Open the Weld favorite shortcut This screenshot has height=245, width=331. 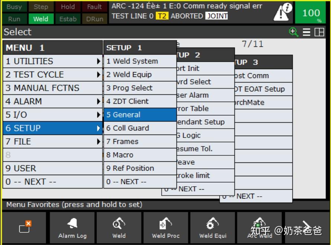(119, 228)
